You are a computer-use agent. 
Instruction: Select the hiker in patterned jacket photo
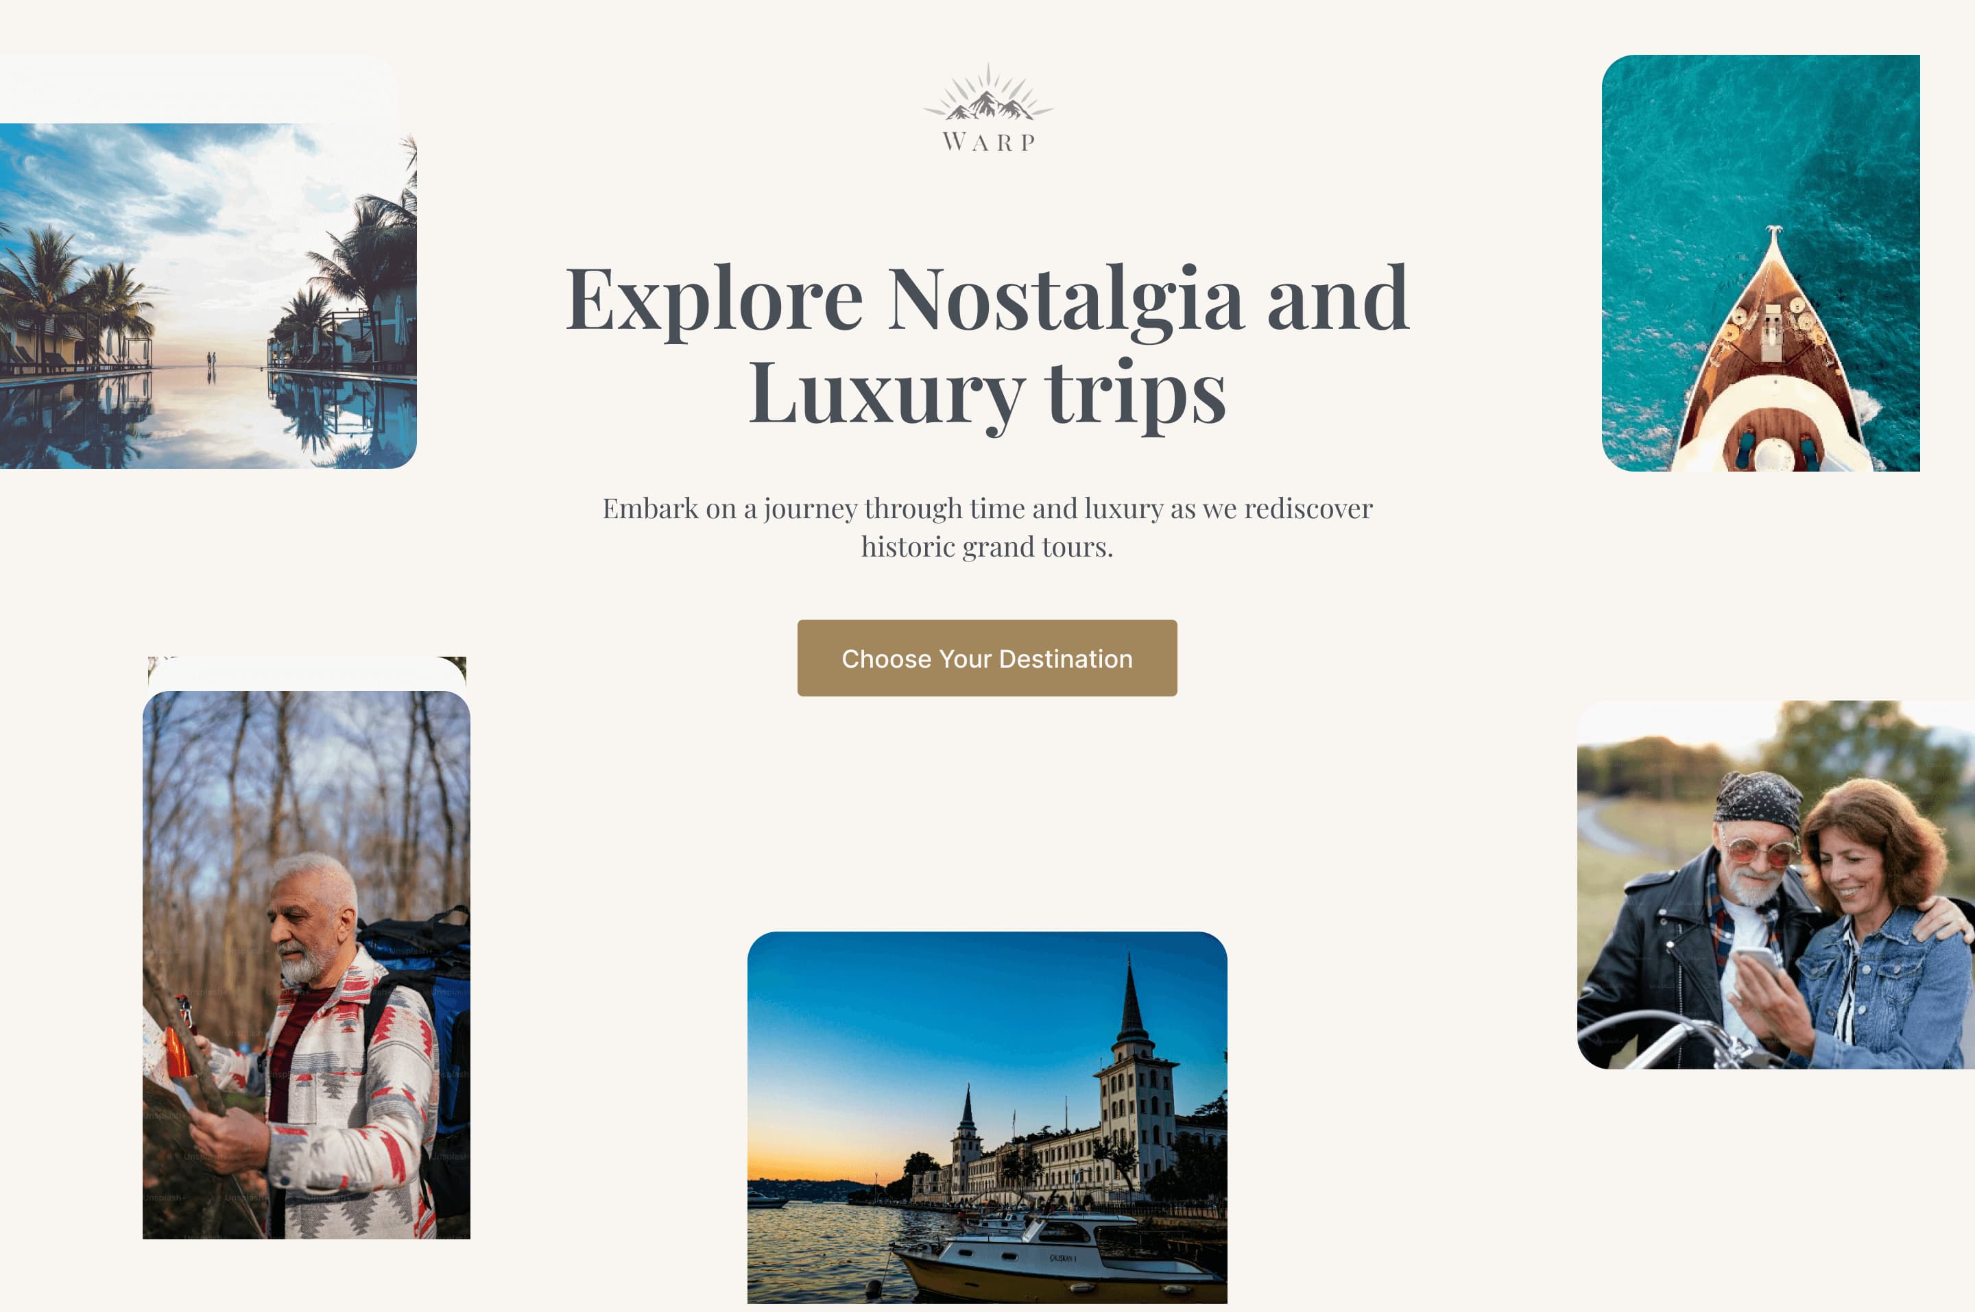[307, 964]
